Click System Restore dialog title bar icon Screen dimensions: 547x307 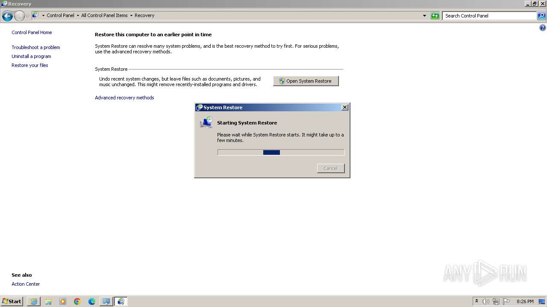click(199, 107)
